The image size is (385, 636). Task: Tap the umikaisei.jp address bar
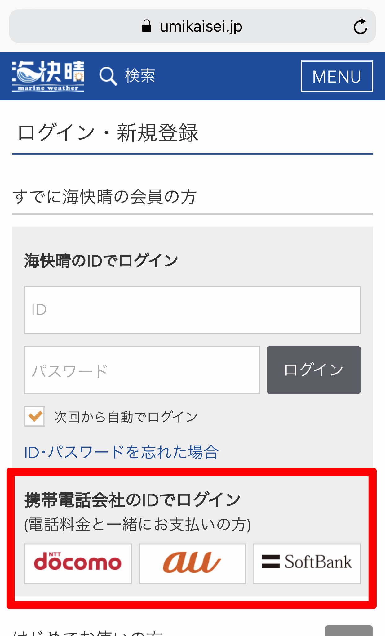click(192, 26)
